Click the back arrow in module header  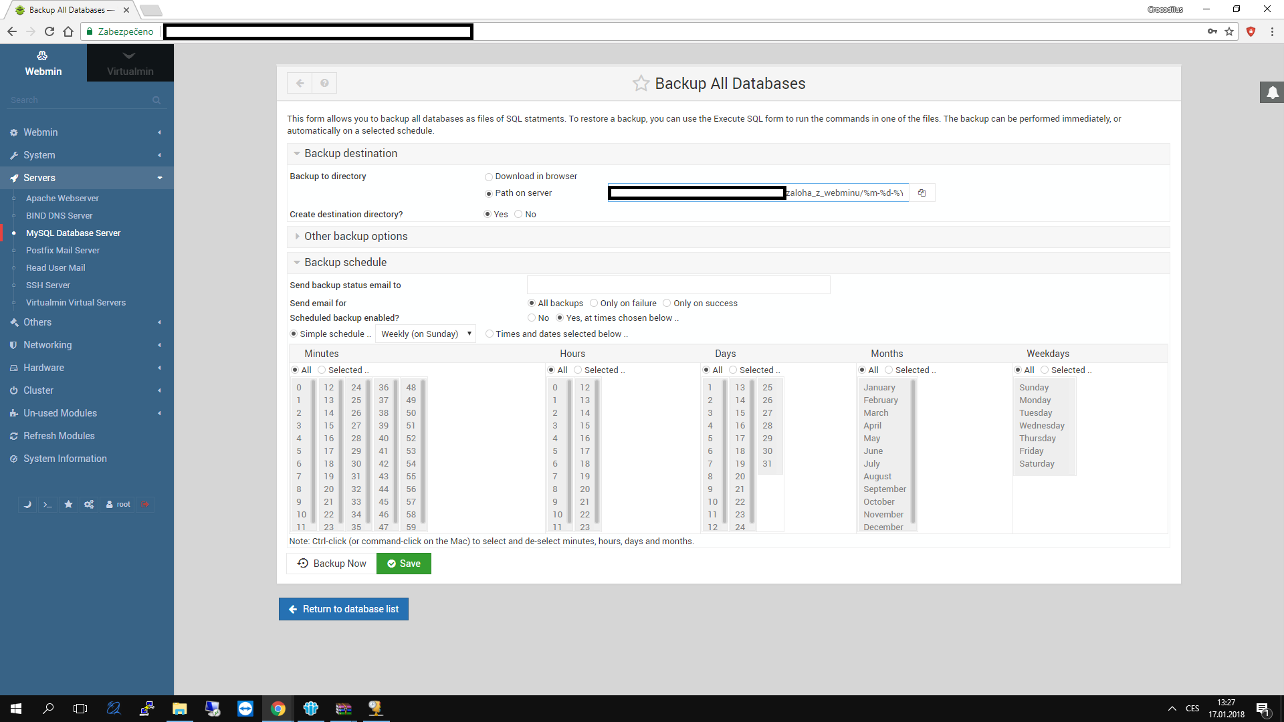click(300, 84)
